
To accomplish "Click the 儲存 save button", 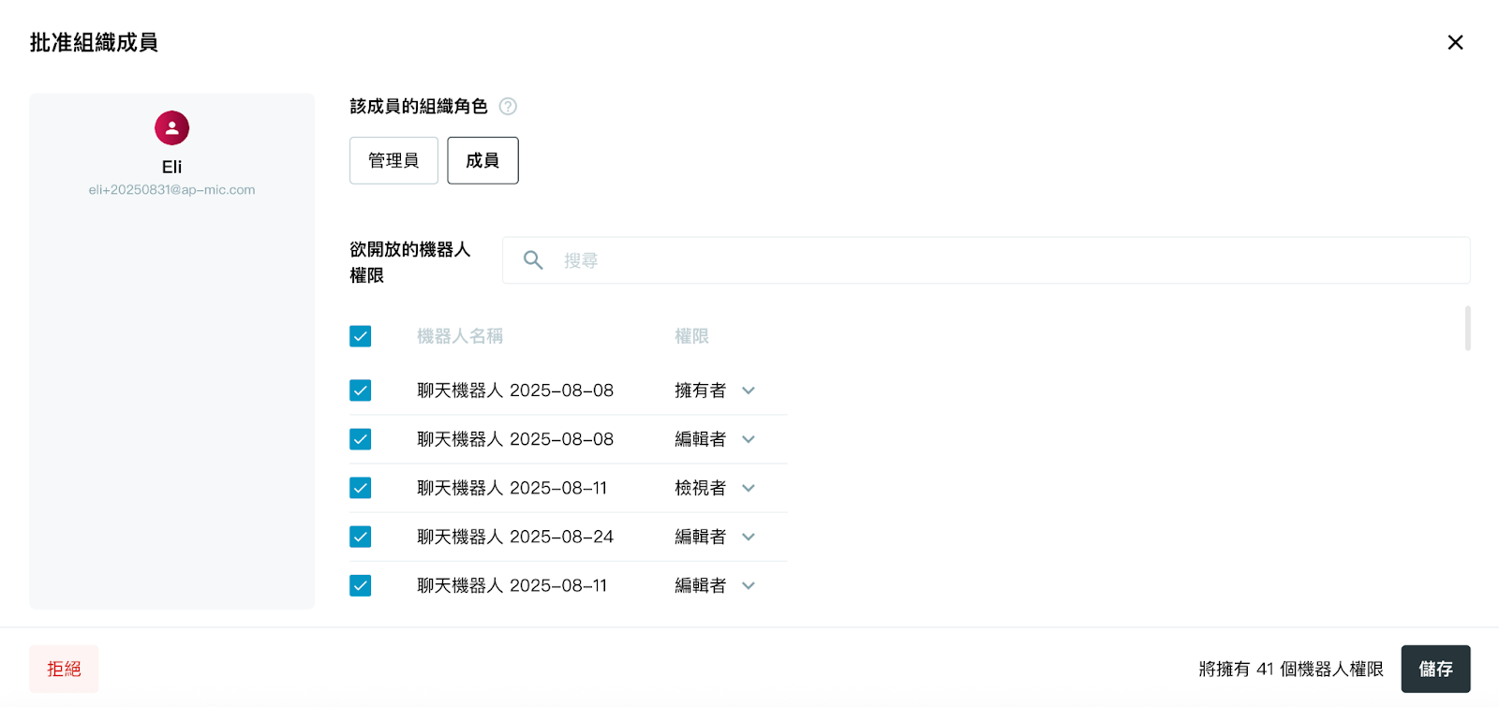I will 1435,669.
